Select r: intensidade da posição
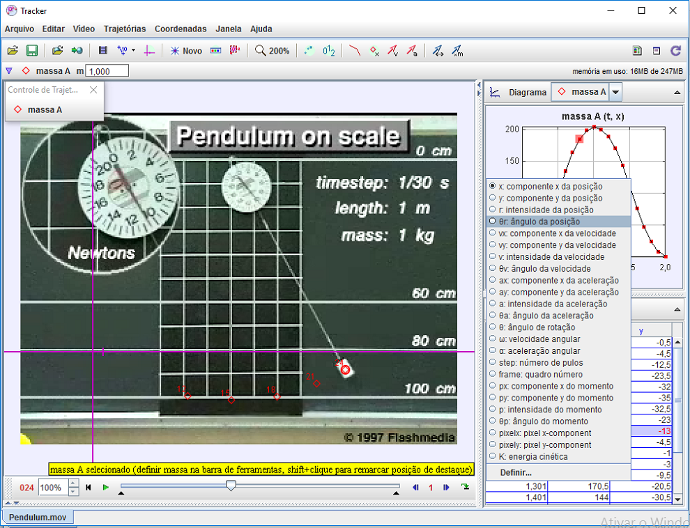Image resolution: width=690 pixels, height=528 pixels. [x=559, y=210]
